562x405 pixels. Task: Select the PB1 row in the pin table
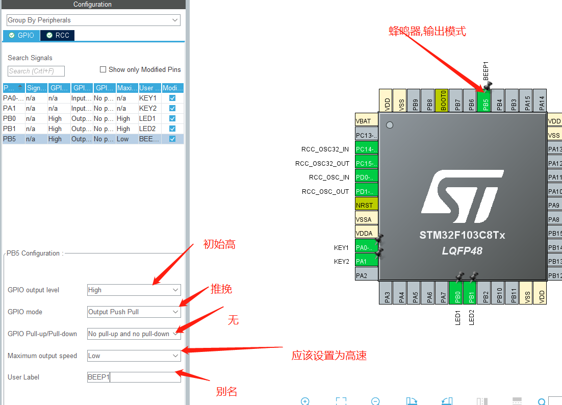point(93,129)
